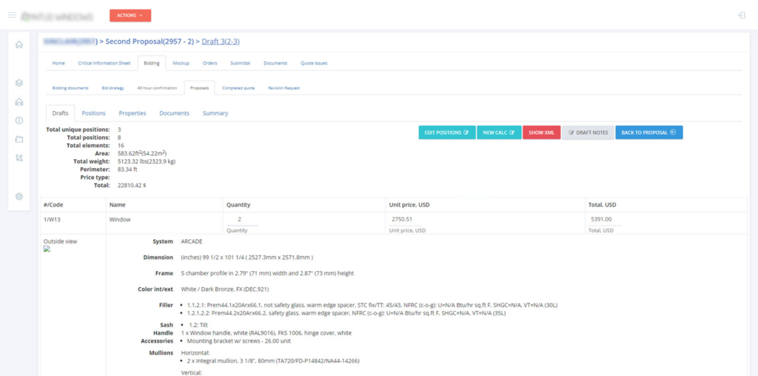
Task: Click the open envelope sidebar icon
Action: 19,102
